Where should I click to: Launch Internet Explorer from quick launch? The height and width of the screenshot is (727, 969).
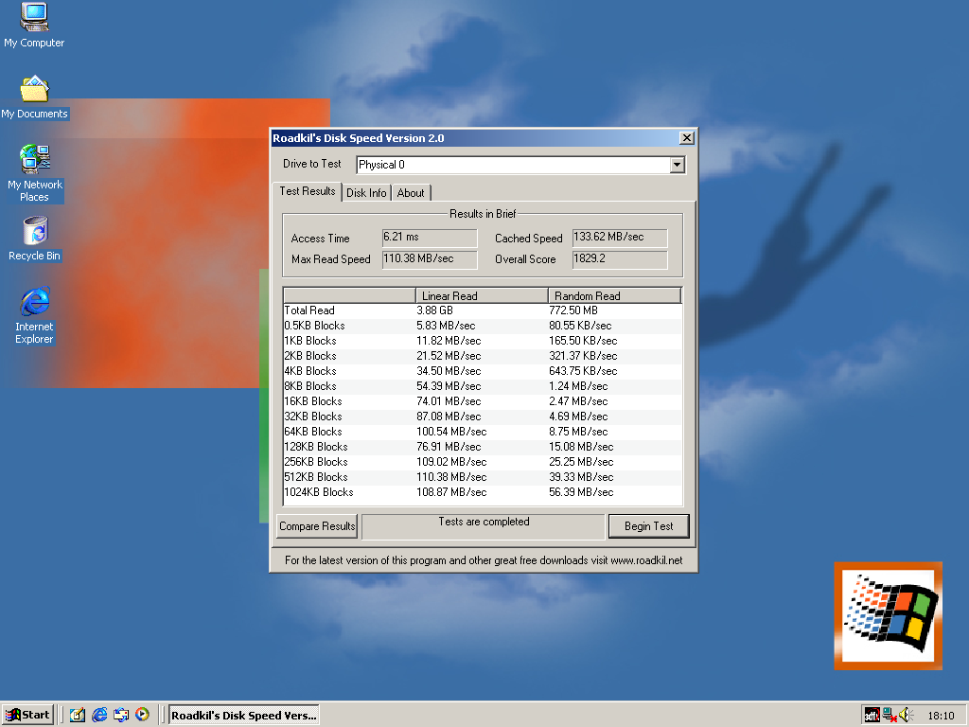click(x=98, y=715)
